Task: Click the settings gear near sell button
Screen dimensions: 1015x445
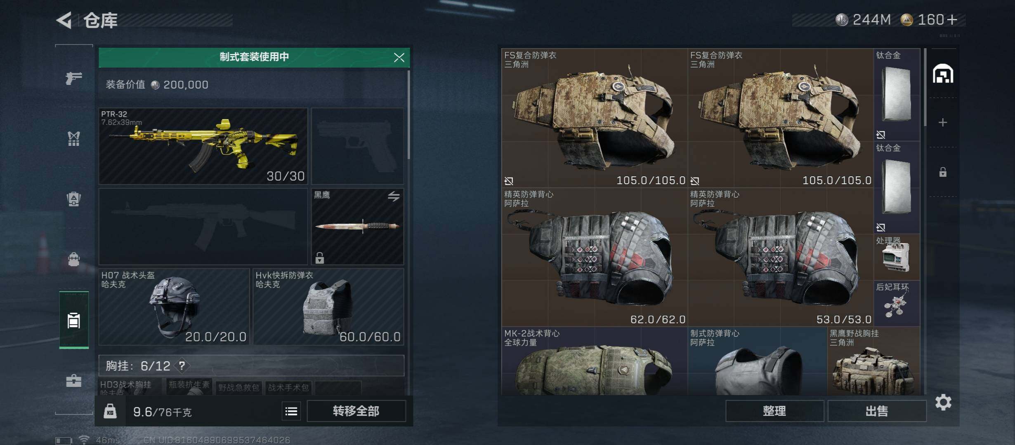Action: [943, 402]
